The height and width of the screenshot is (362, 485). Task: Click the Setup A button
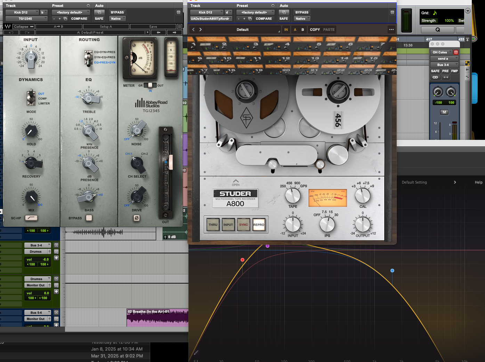tap(106, 26)
